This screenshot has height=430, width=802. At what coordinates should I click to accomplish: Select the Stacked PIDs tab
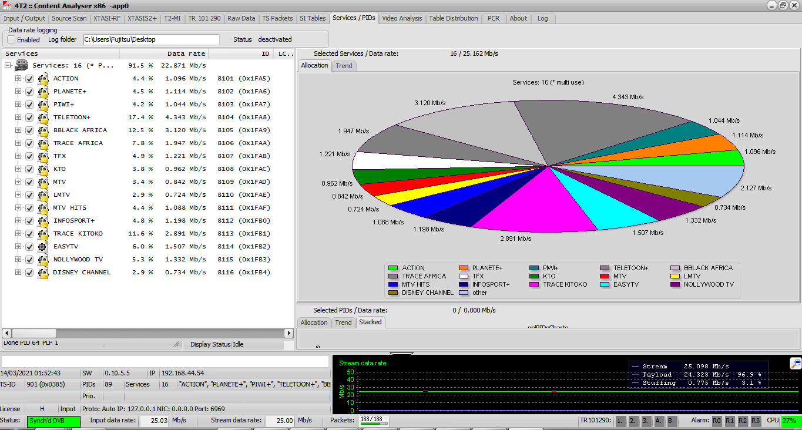click(370, 322)
